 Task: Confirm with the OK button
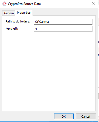click(x=64, y=117)
